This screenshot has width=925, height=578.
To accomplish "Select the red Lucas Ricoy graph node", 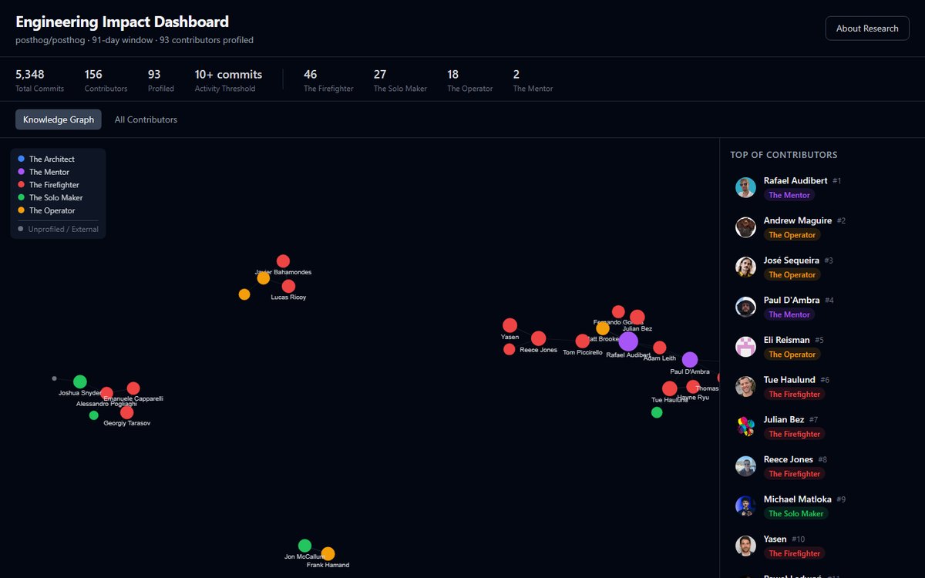I will (288, 287).
